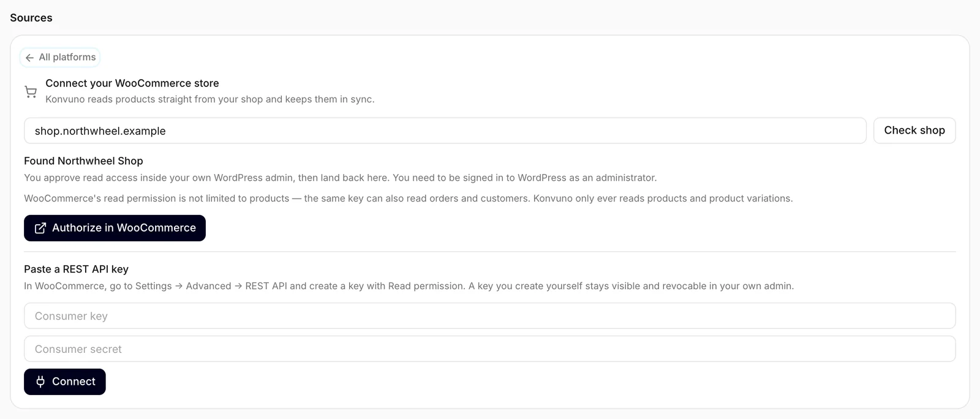Click the back arrow icon beside All platforms
980x419 pixels.
point(29,58)
